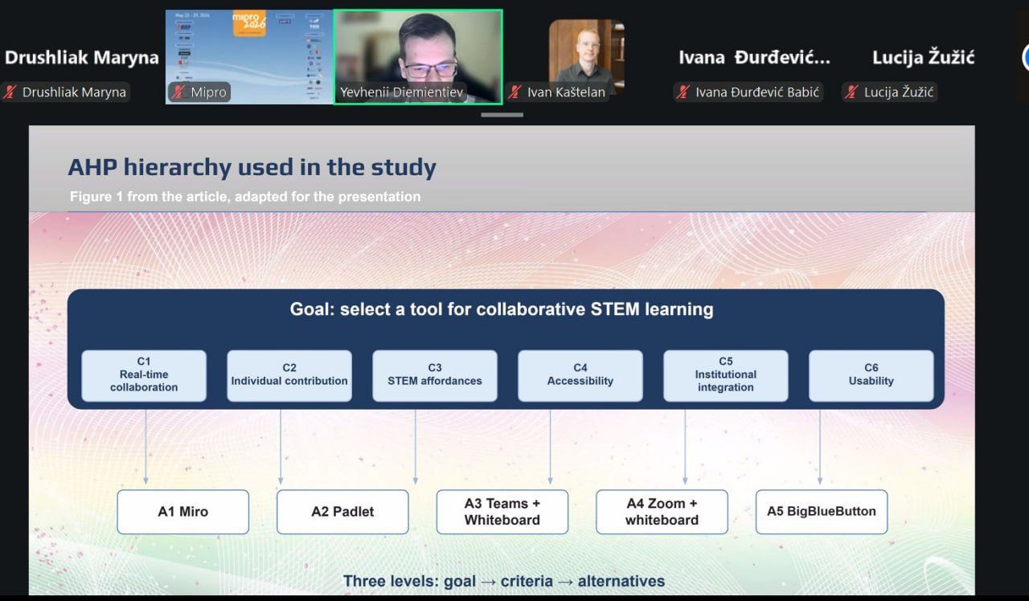This screenshot has height=601, width=1029.
Task: Click the slide title "AHP hierarchy used in the study"
Action: click(252, 168)
